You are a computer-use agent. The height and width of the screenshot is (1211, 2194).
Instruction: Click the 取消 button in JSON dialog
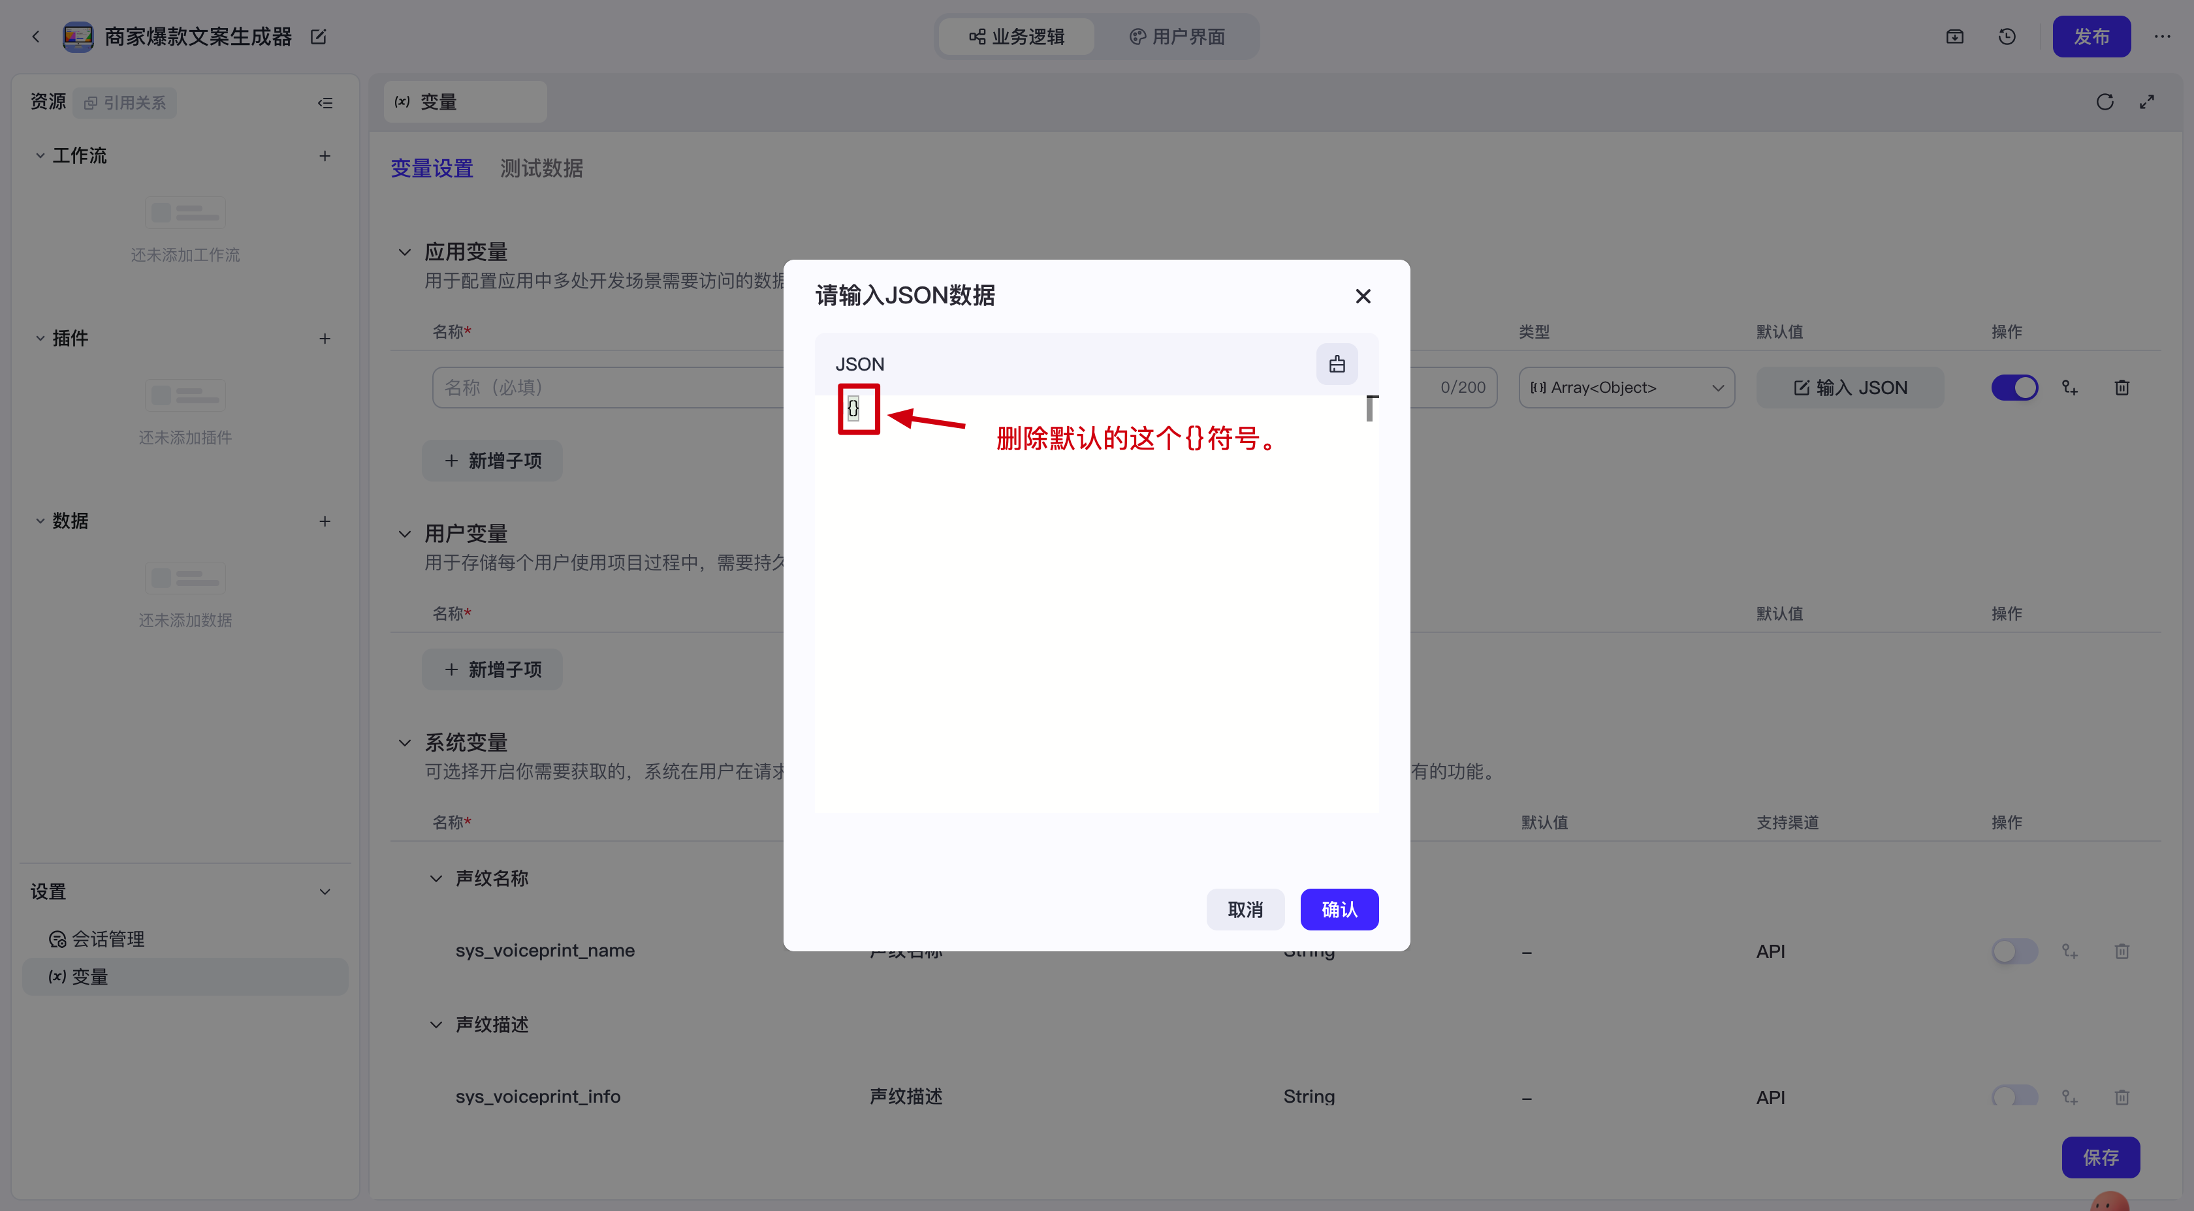point(1245,910)
